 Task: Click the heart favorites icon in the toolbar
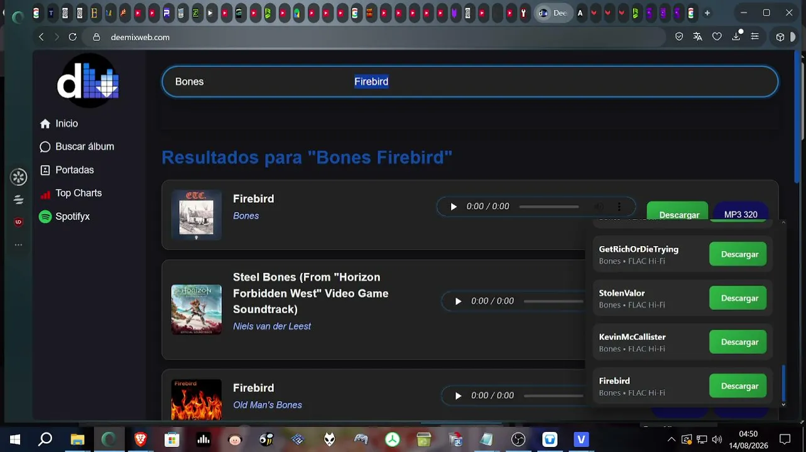click(x=717, y=37)
